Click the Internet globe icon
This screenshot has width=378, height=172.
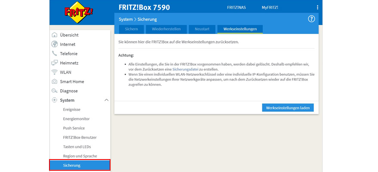[x=55, y=44]
